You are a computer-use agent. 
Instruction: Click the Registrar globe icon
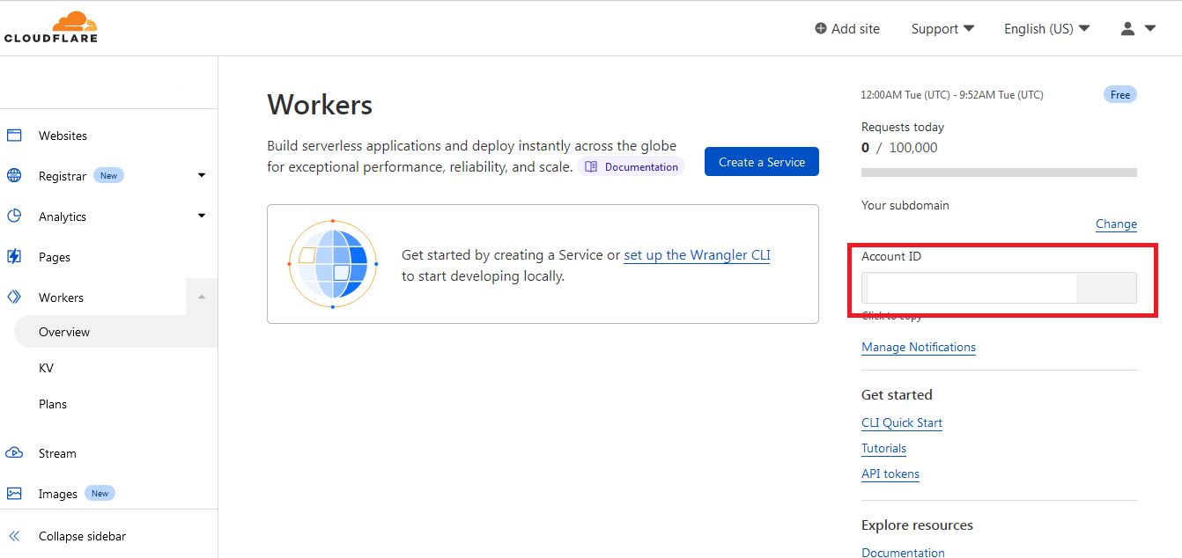[x=14, y=175]
